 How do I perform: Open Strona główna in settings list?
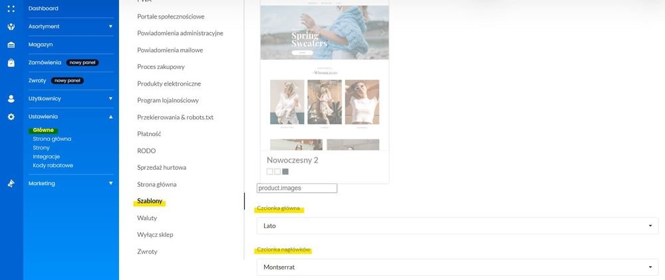point(157,184)
